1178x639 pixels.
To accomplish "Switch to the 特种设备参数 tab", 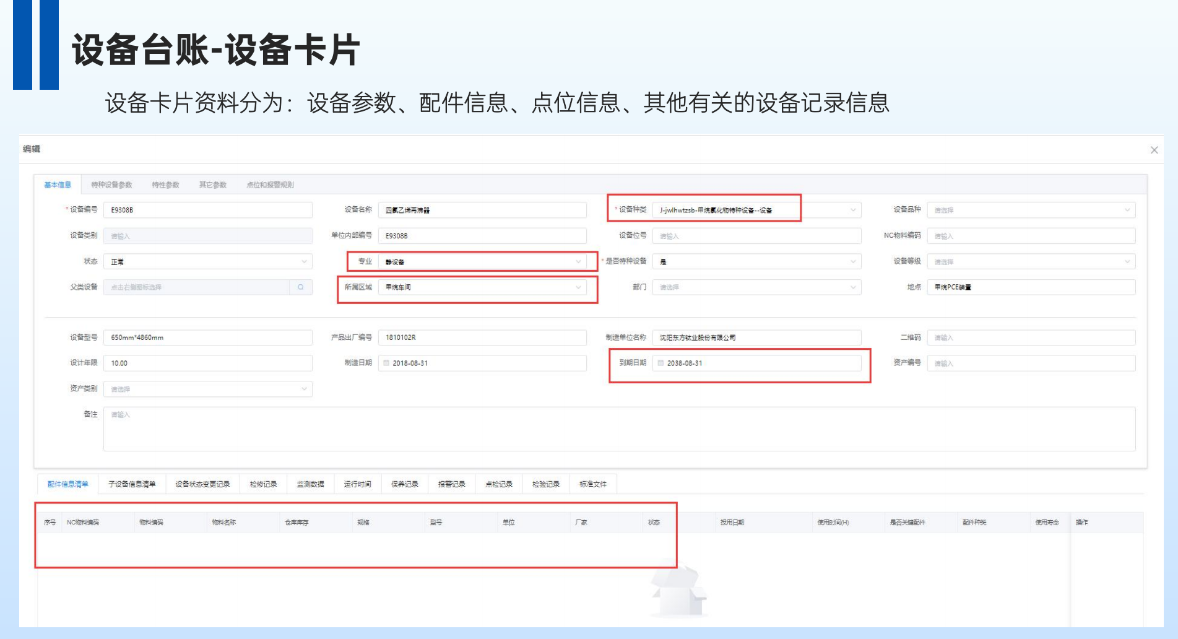I will click(111, 185).
